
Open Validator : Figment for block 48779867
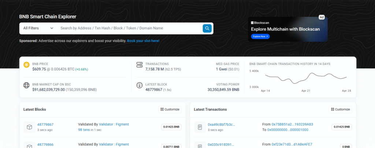coord(114,124)
